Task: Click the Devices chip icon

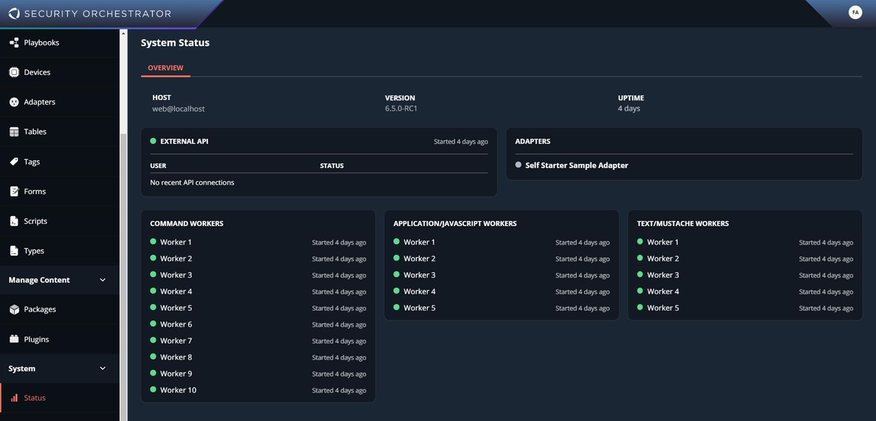Action: click(x=14, y=72)
